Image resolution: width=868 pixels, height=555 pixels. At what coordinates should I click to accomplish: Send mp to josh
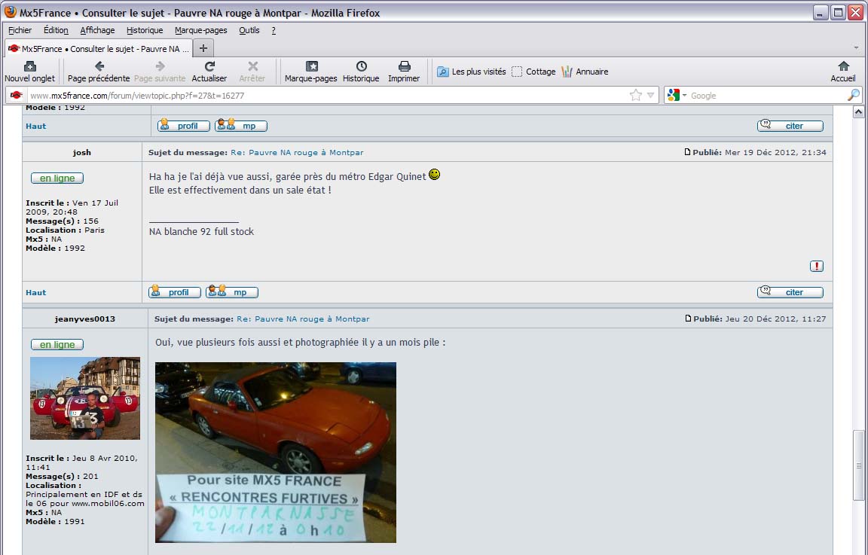click(232, 291)
